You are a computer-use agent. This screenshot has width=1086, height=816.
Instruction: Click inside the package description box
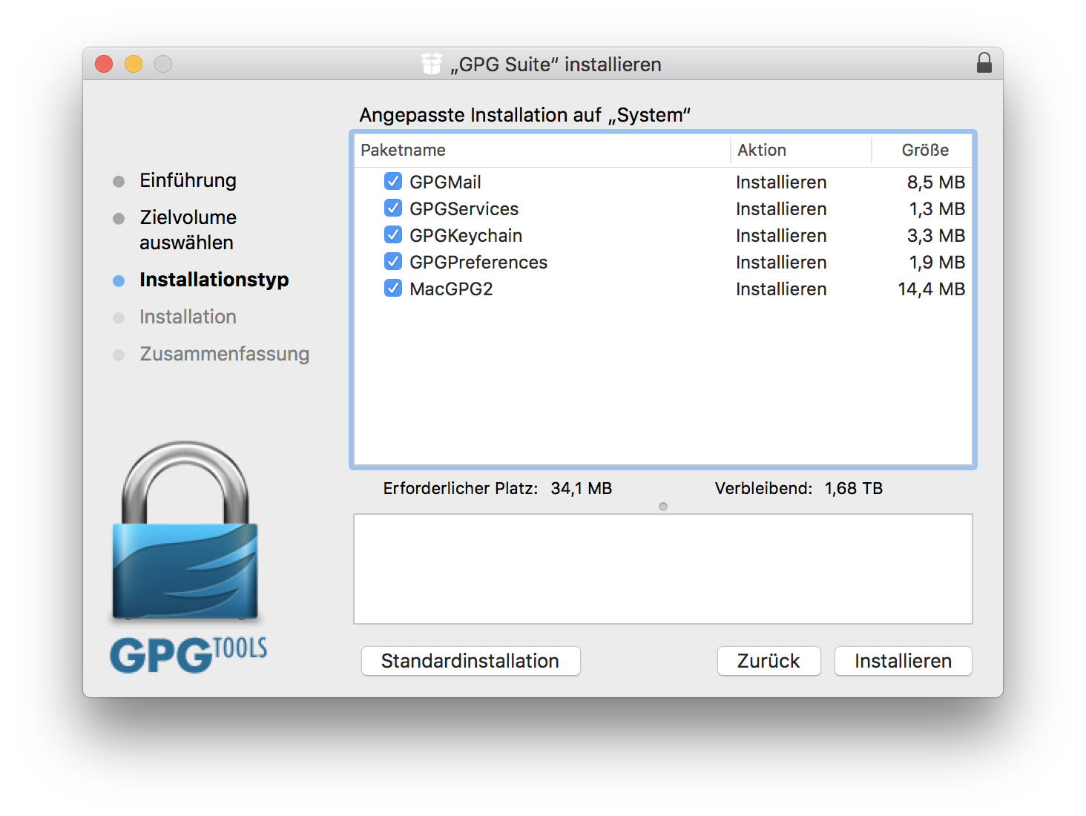click(x=663, y=569)
